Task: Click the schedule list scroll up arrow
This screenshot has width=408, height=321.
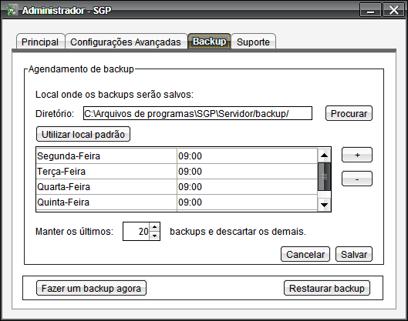Action: [324, 155]
